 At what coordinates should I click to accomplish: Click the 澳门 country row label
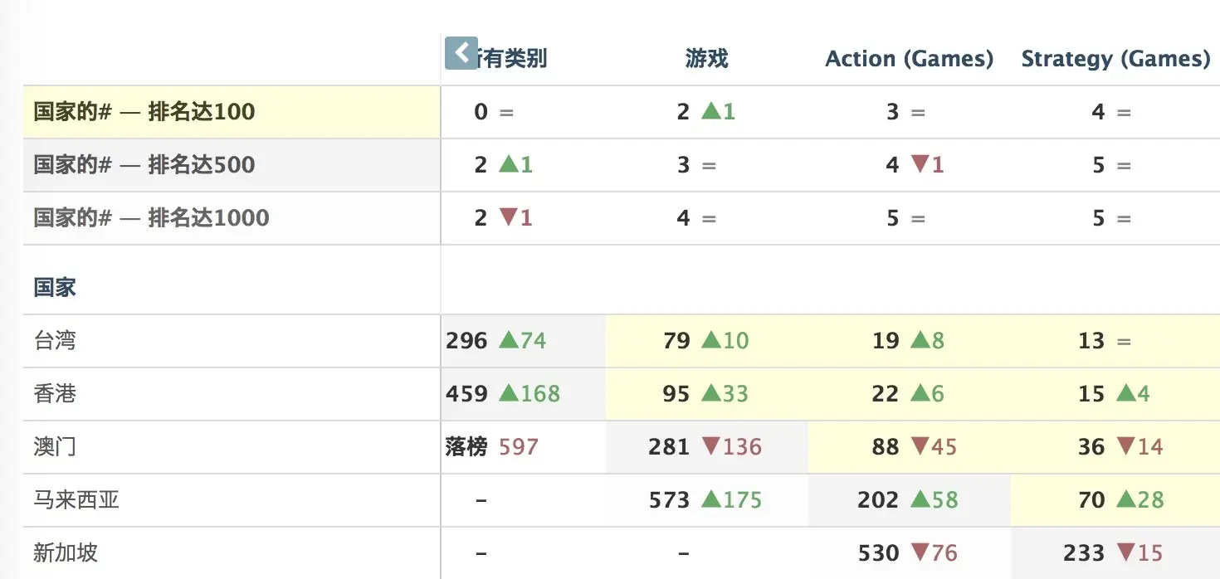pyautogui.click(x=55, y=447)
